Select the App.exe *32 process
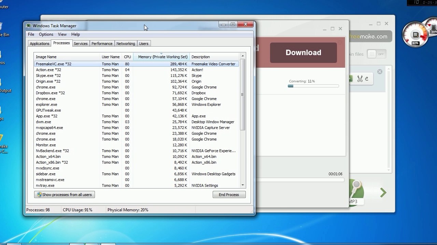 [137, 116]
